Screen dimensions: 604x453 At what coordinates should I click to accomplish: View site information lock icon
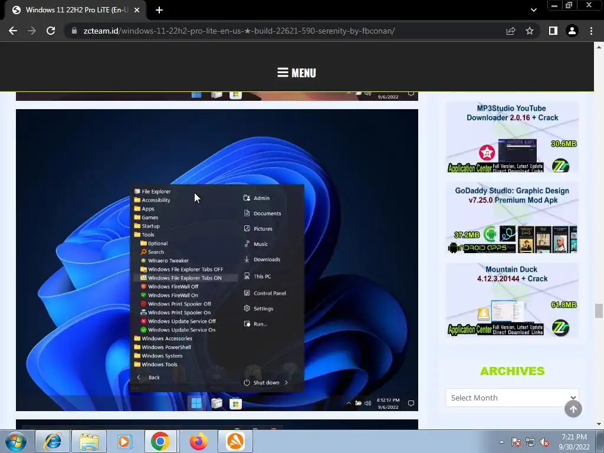tap(74, 31)
